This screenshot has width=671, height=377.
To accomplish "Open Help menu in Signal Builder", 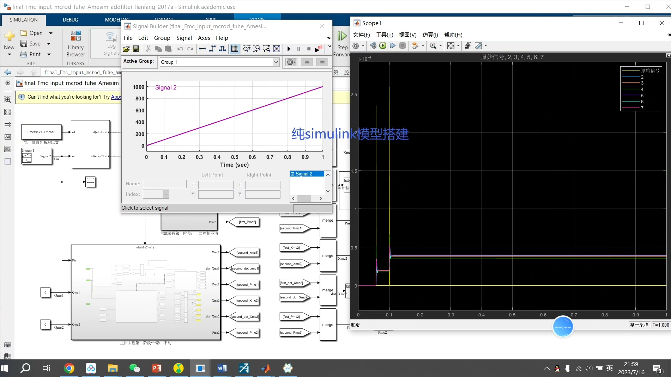I will (x=222, y=38).
